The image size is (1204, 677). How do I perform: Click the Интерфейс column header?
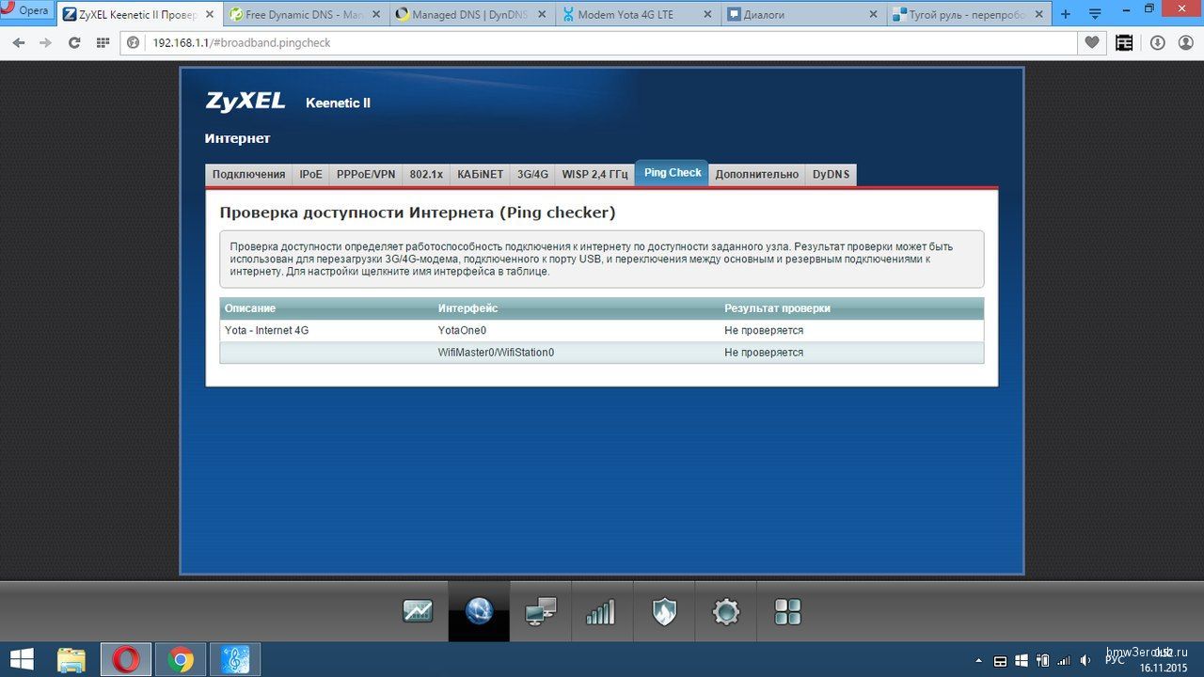pos(467,308)
